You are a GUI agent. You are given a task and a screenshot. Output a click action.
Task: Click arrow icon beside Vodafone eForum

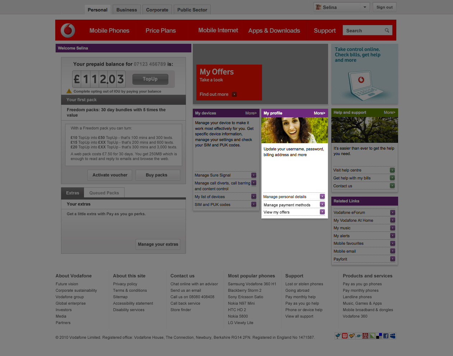[393, 212]
